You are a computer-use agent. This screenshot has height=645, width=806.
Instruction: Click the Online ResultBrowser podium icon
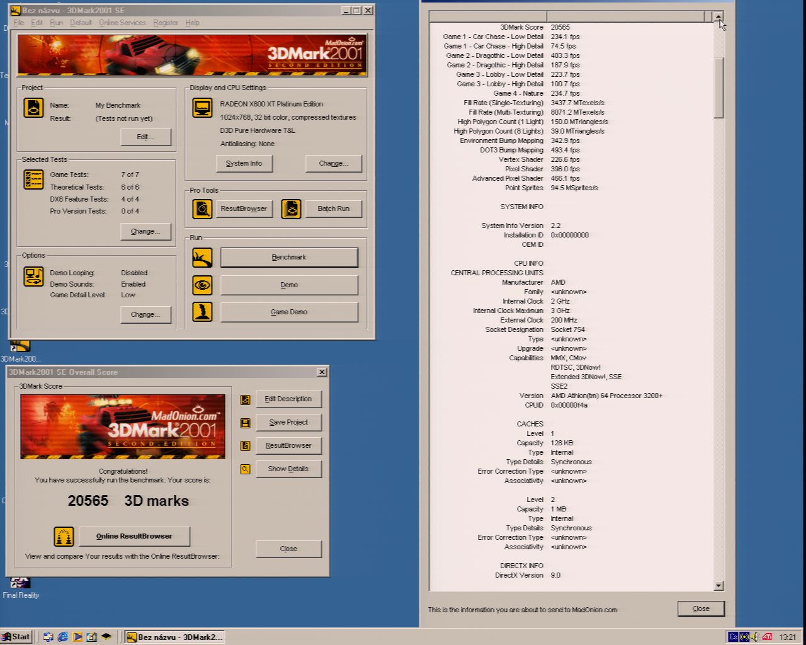(64, 537)
